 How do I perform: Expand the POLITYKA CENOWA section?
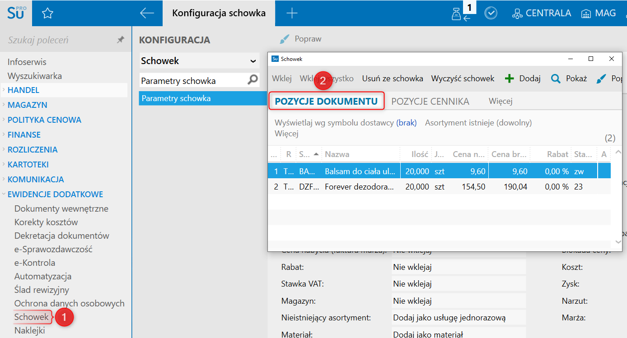pos(4,120)
